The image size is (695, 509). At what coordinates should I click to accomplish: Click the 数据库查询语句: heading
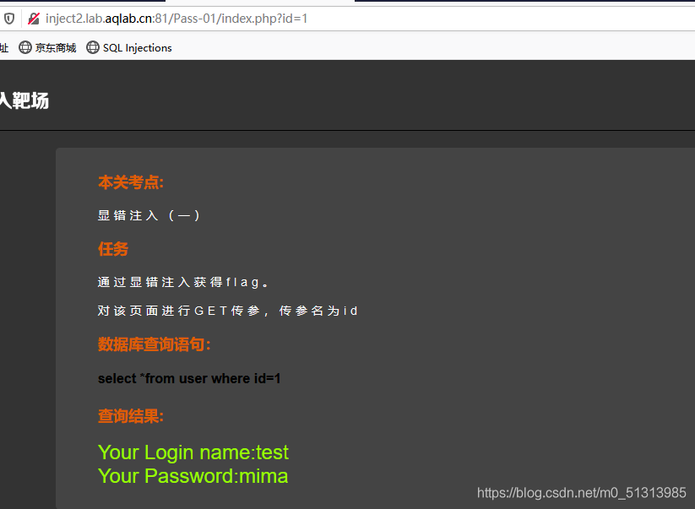click(155, 344)
